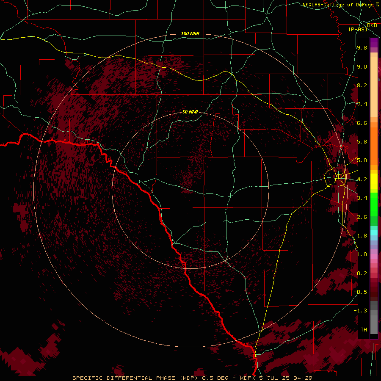Click the 7.4 value on the color scale
381x381 pixels.
362,104
